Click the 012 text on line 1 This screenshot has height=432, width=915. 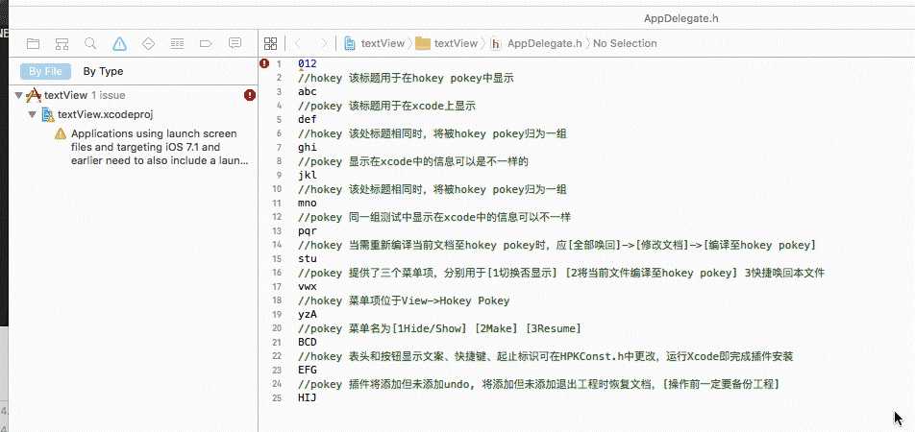(307, 63)
